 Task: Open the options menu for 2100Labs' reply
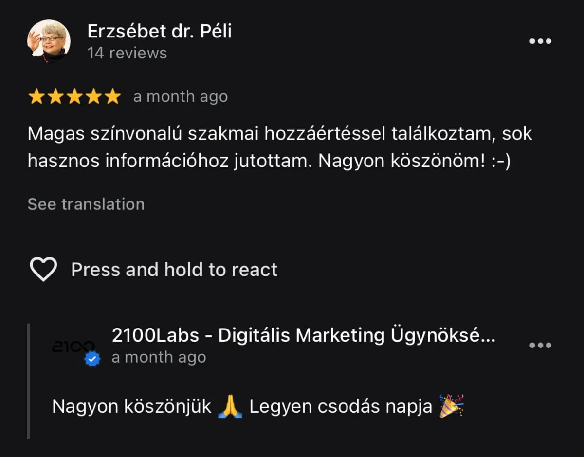(540, 345)
